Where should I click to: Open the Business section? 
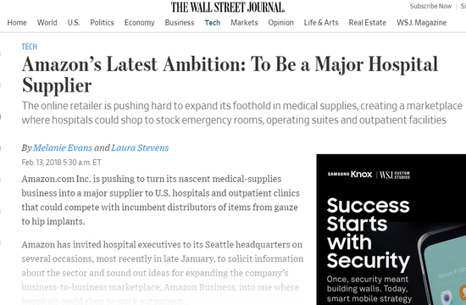pyautogui.click(x=180, y=23)
